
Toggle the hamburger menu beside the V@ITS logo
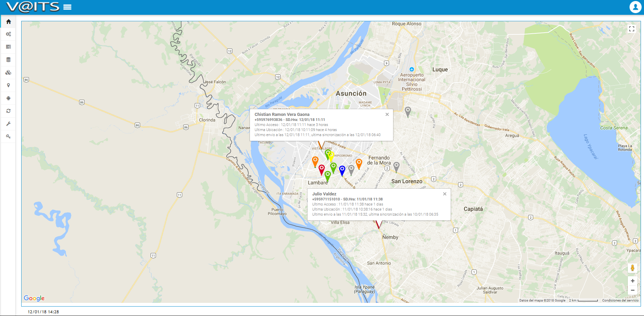click(67, 7)
